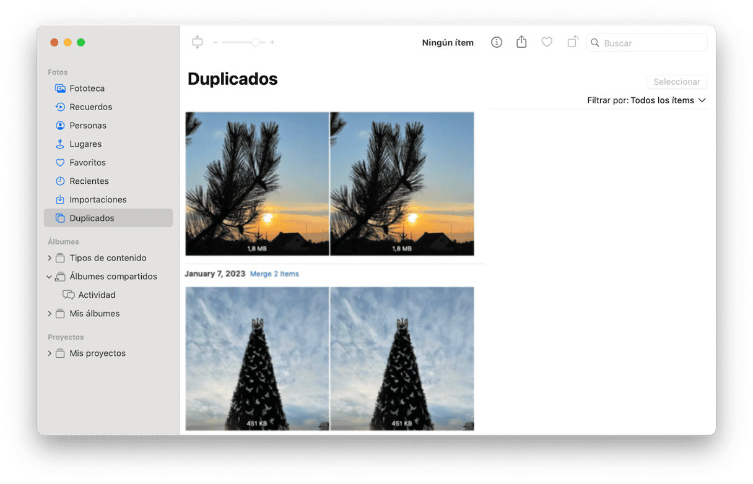This screenshot has width=753, height=484.
Task: Click the Lugares map pin icon
Action: [x=60, y=144]
